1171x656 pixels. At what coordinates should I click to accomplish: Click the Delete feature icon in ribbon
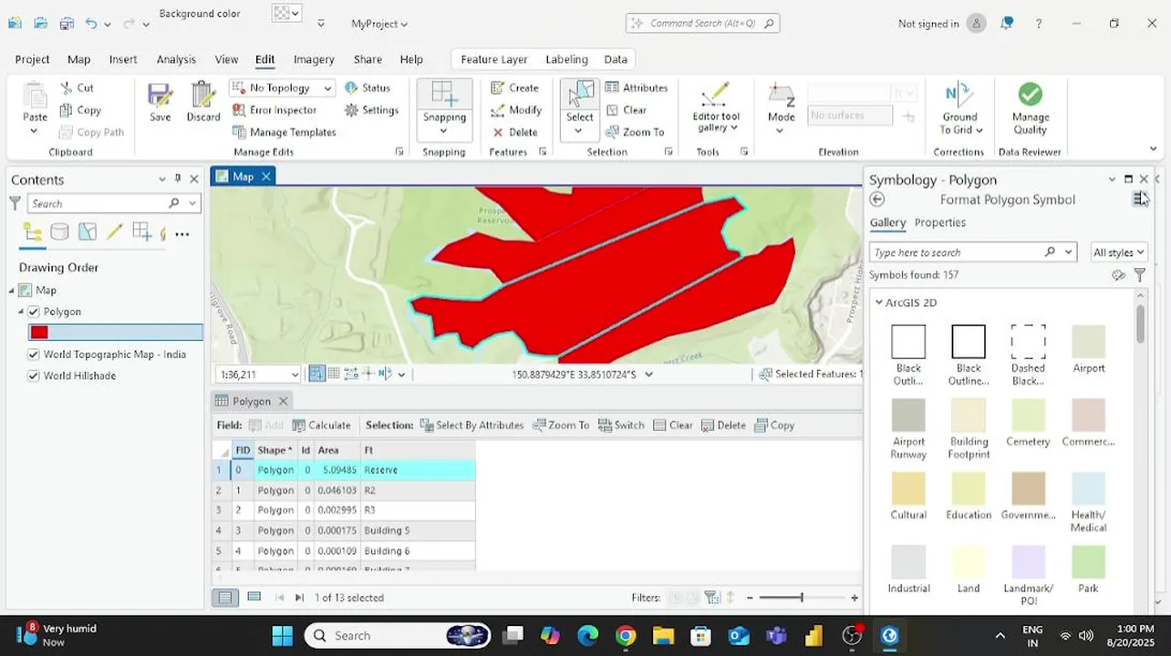click(515, 132)
